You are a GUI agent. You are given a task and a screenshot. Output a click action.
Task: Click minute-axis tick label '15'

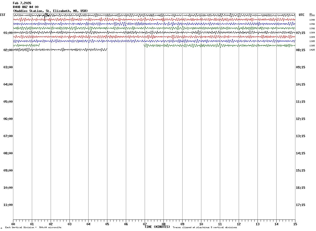pos(295,224)
